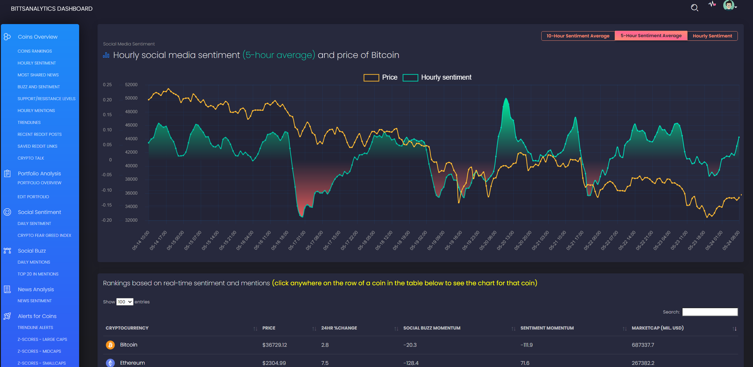753x367 pixels.
Task: Select the Bitcoin row name
Action: [129, 345]
